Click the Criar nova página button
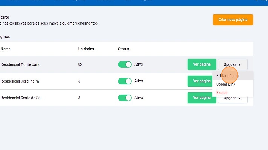Image resolution: width=268 pixels, height=150 pixels. pyautogui.click(x=233, y=20)
